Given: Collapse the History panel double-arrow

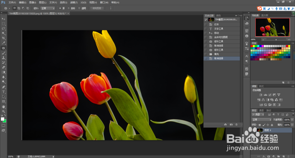Looking at the screenshot, I should coord(236,16).
